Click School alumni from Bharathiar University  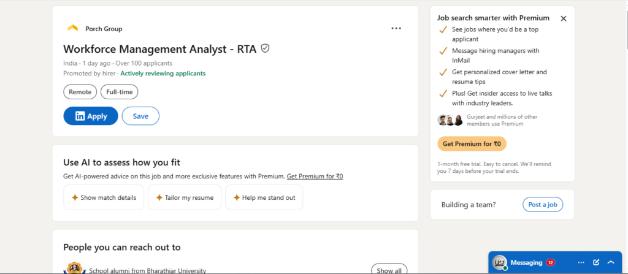pyautogui.click(x=147, y=270)
